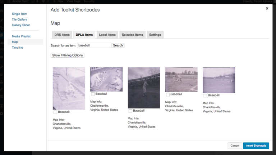Switch to the DRS Items tab
This screenshot has width=276, height=155.
click(62, 35)
